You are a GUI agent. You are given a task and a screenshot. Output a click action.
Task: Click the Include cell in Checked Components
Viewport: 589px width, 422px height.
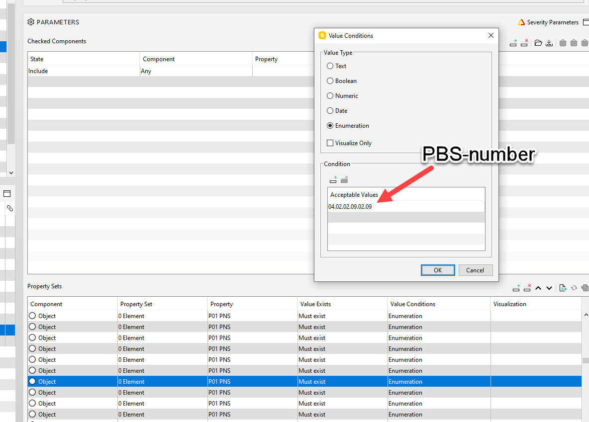[84, 71]
